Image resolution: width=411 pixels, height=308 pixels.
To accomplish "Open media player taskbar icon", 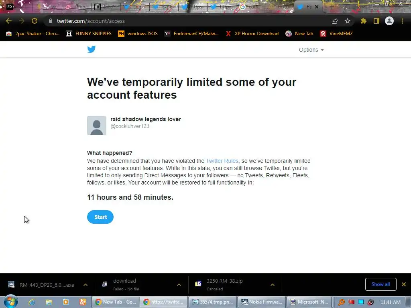I will 66,302.
